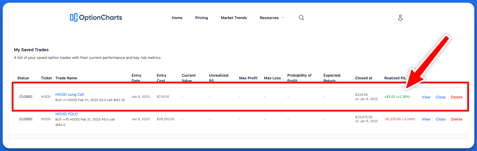477x151 pixels.
Task: Open the HOOD Long Call trade
Action: pos(69,94)
